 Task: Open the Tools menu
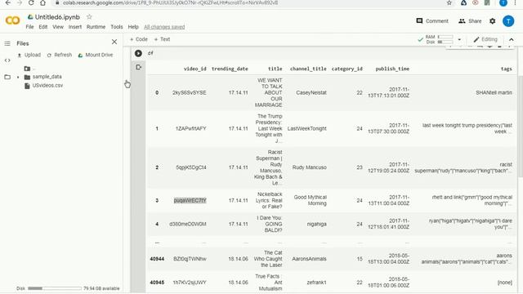117,27
